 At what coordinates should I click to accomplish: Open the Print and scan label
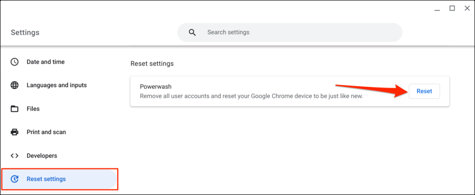[x=46, y=132]
